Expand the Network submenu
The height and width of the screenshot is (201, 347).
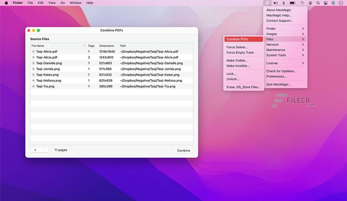285,44
